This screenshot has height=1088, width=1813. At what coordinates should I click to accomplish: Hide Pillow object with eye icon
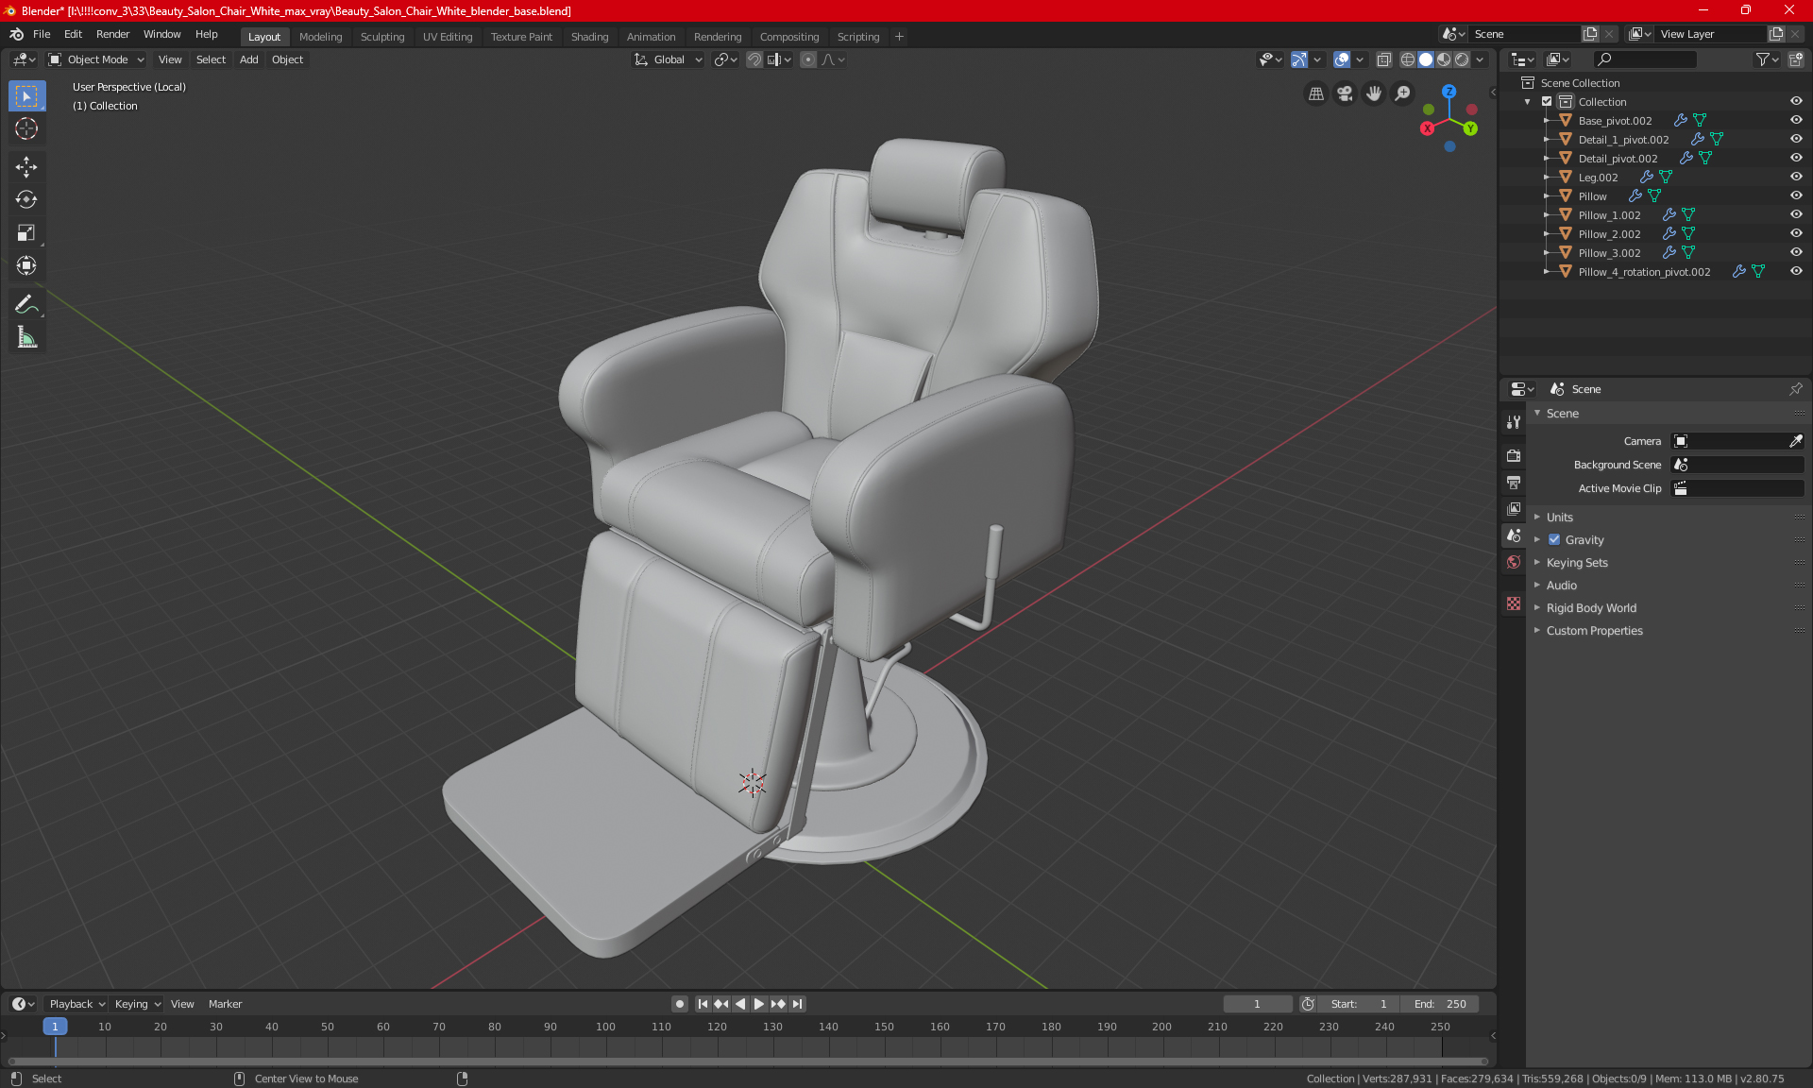click(1796, 196)
